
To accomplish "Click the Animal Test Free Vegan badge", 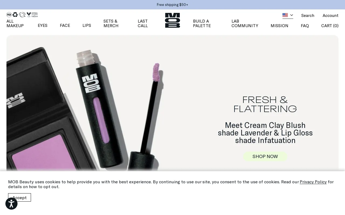I will tap(32, 15).
